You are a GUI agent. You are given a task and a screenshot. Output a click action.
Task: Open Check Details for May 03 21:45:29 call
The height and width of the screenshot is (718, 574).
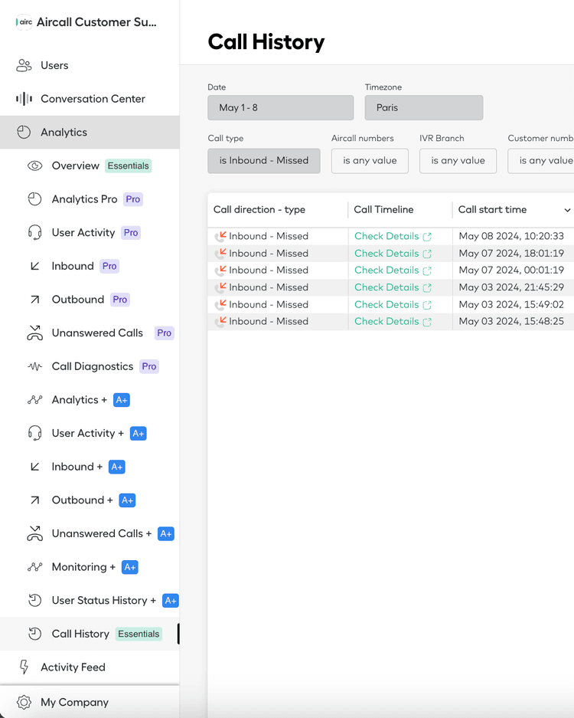(386, 287)
